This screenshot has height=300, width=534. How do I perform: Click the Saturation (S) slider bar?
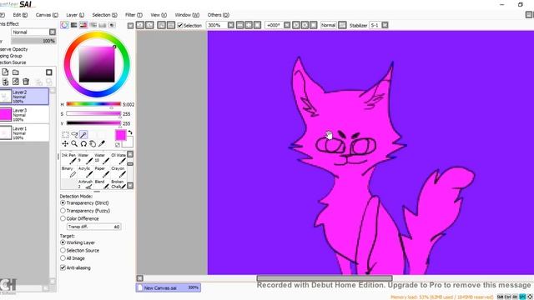coord(93,113)
